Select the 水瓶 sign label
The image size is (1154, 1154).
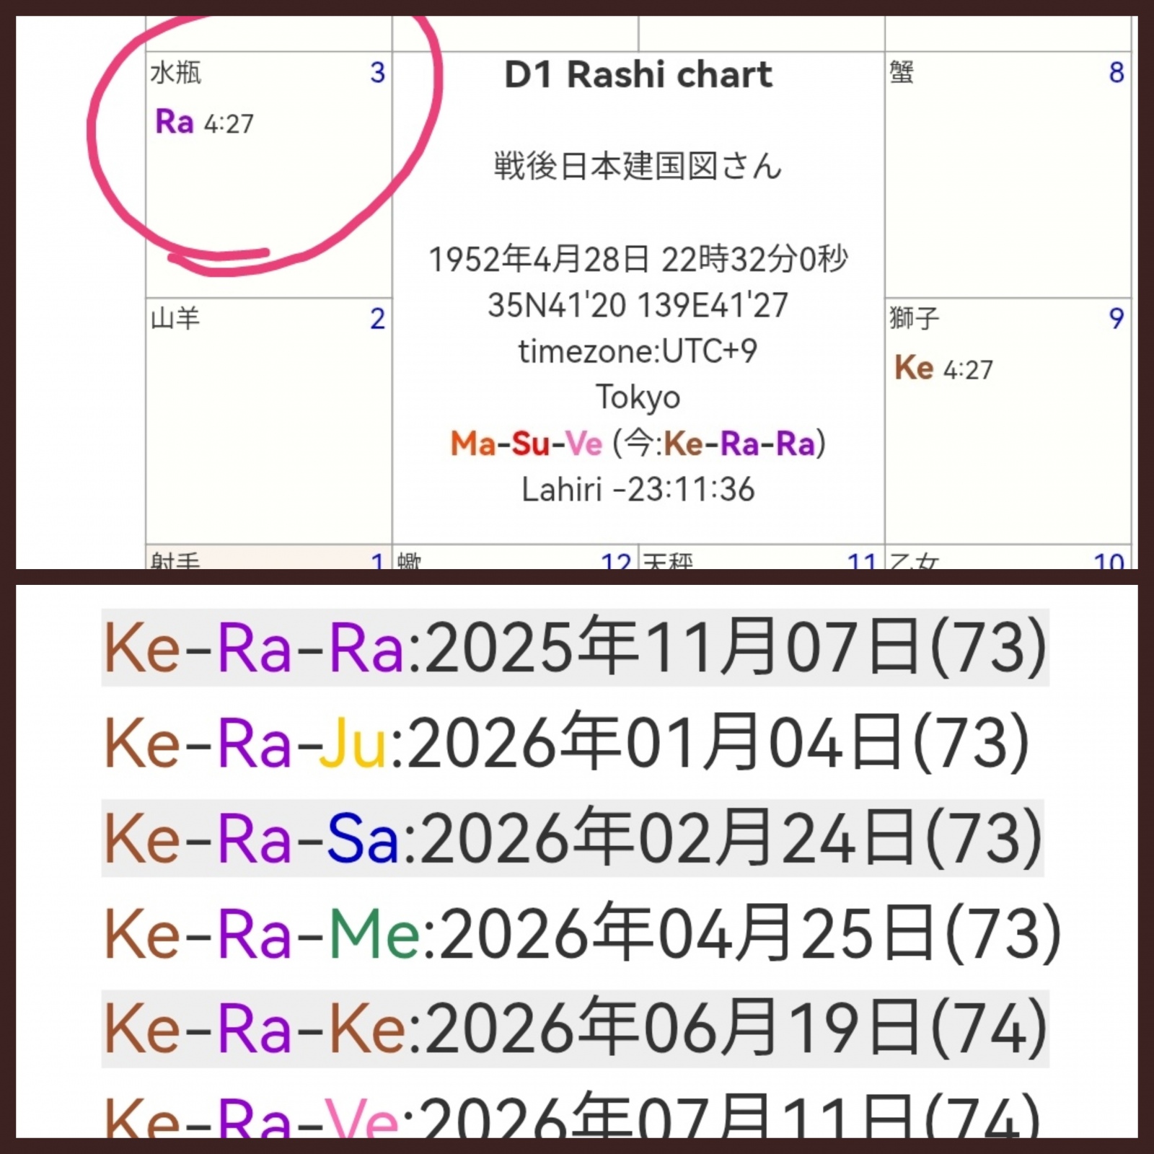pyautogui.click(x=175, y=73)
